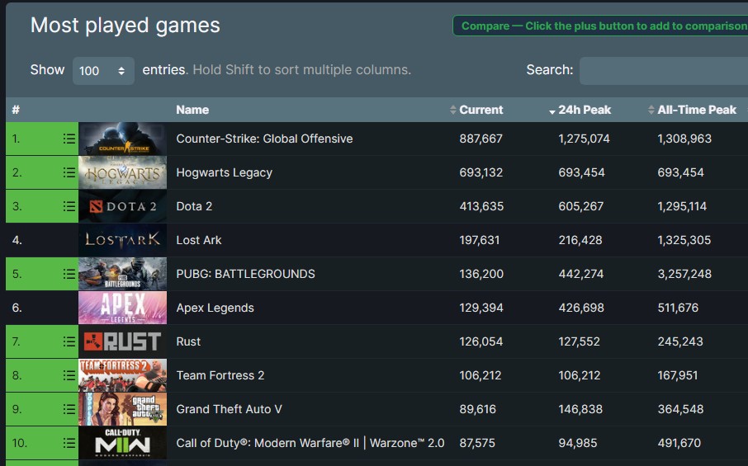This screenshot has width=748, height=466.
Task: Focus the Search input field
Action: [x=664, y=71]
